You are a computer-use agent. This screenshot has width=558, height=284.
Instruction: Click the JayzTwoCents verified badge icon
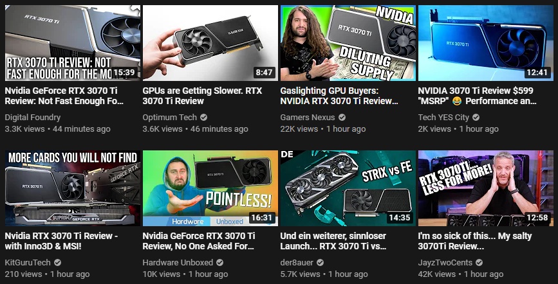pos(479,263)
